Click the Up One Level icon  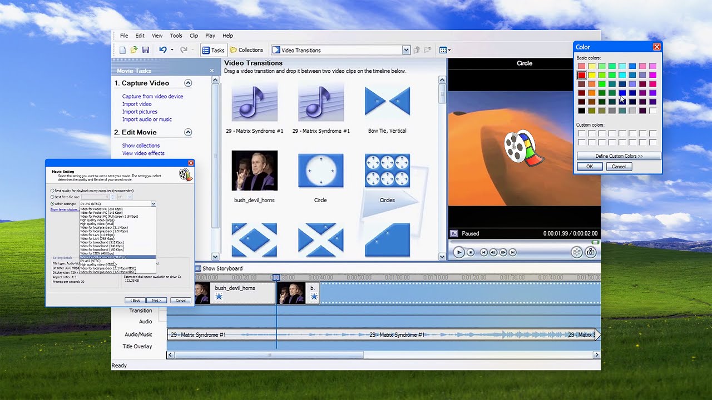point(417,50)
